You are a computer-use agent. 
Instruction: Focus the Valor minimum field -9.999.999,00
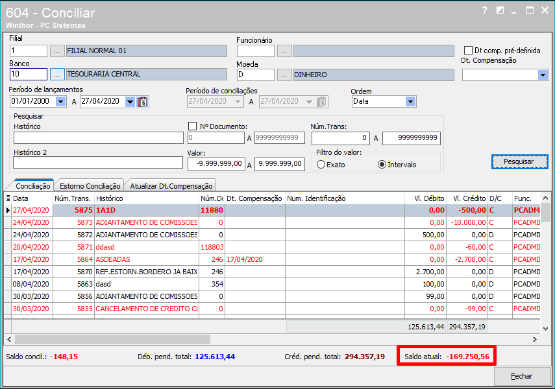[x=216, y=165]
